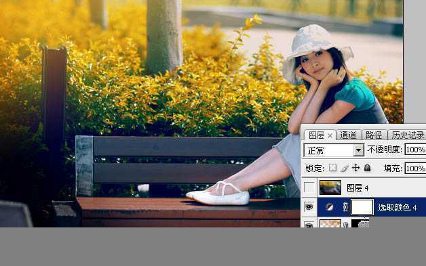Hide the 选取颜色 4 layer
Viewport: 426px width, 266px height.
tap(309, 207)
